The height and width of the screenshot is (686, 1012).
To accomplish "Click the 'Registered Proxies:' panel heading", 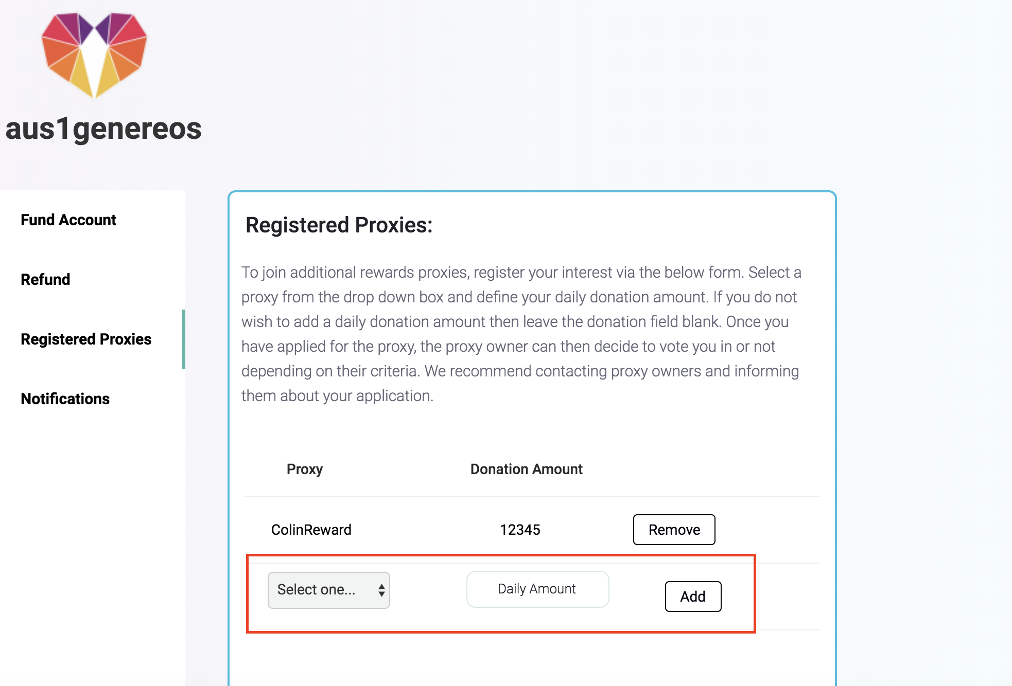I will click(x=339, y=225).
